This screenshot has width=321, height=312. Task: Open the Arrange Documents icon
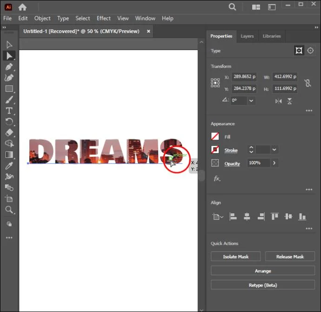(x=256, y=7)
